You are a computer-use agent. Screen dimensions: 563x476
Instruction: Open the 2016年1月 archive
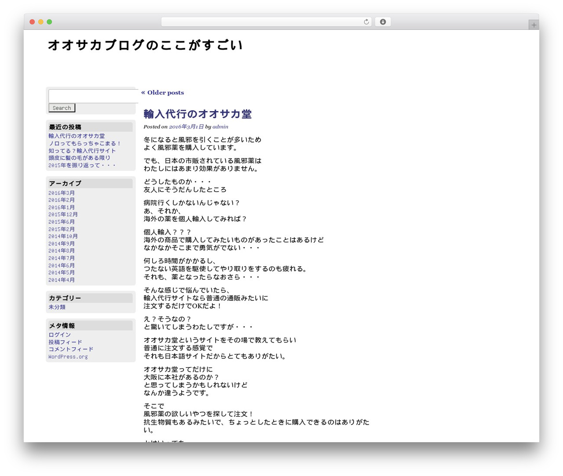click(x=62, y=208)
